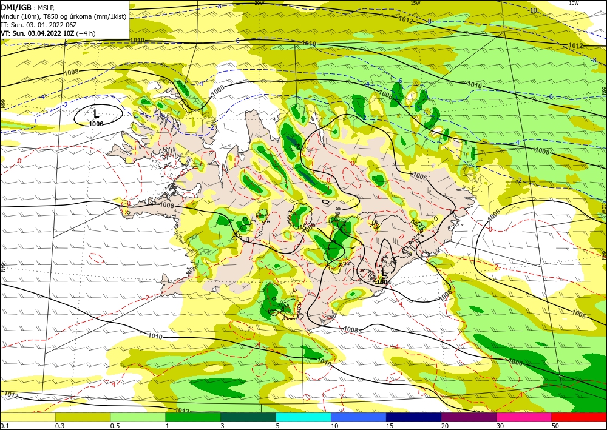Click legend scale value "30"
Image resolution: width=607 pixels, height=430 pixels.
pos(500,426)
